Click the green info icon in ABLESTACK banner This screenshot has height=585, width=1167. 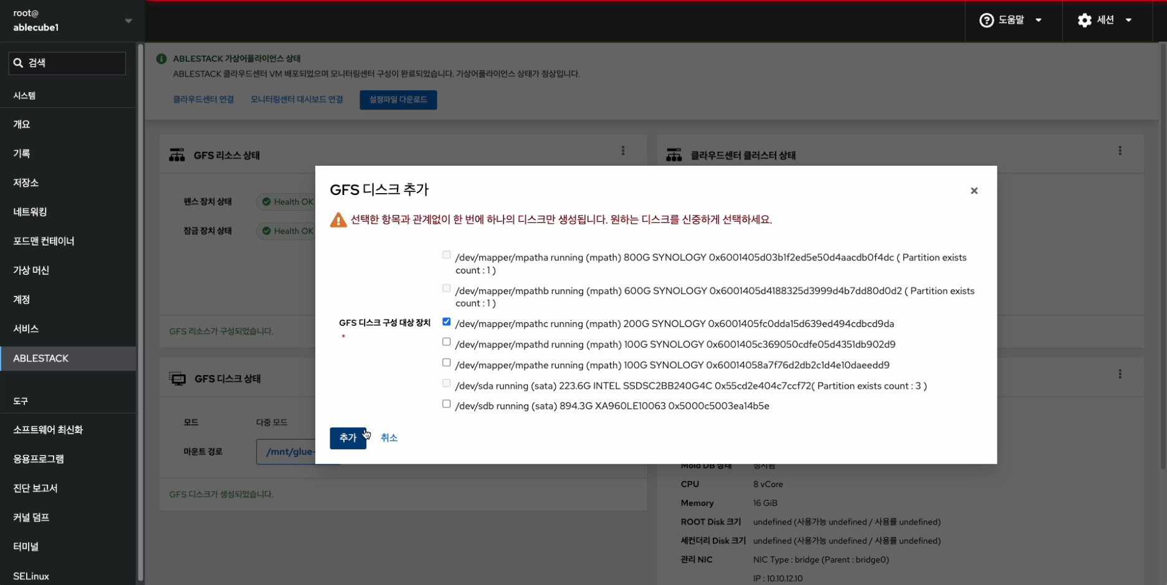[161, 59]
